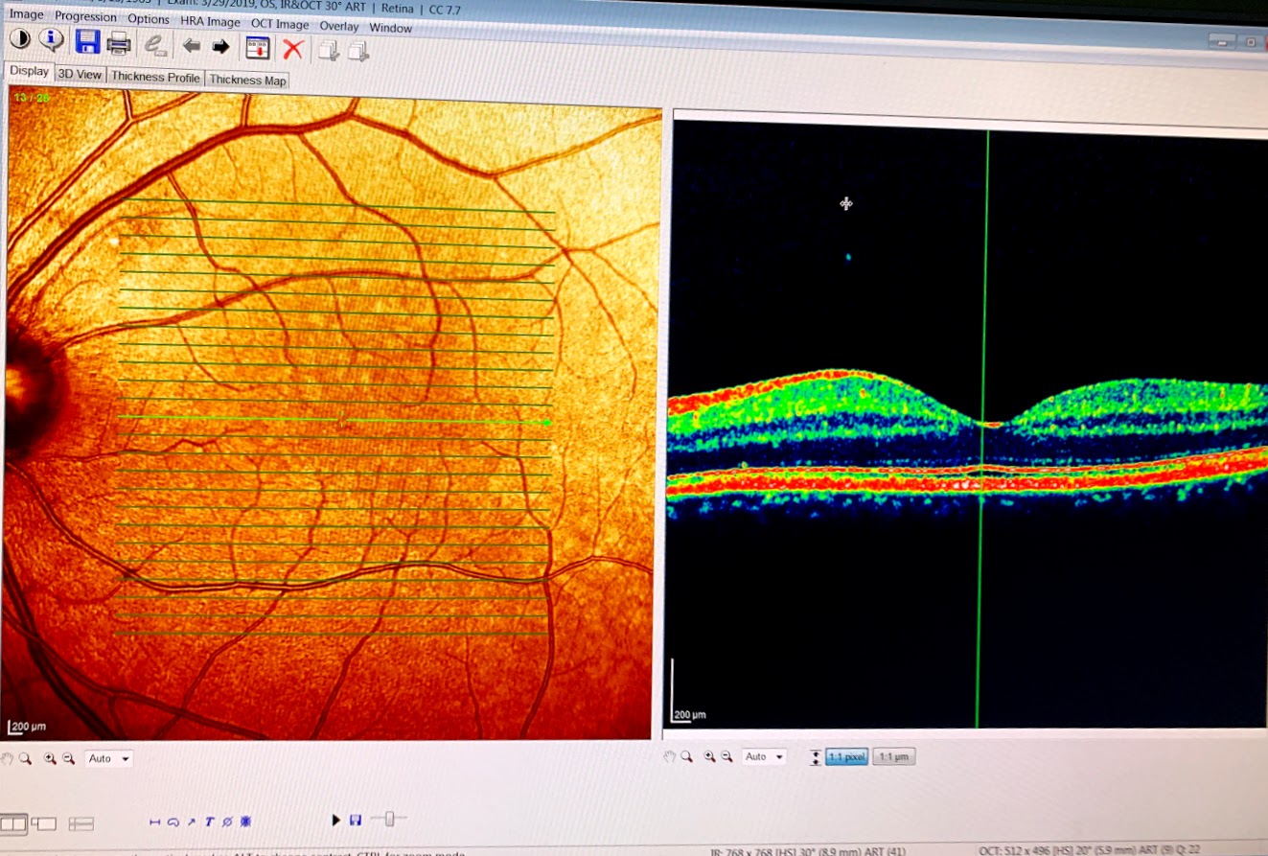The image size is (1268, 856).
Task: Select the arrow annotation tool
Action: point(192,821)
